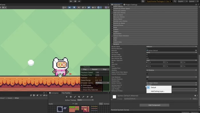
Task: Disable Texture Sheet Animation module checkbox
Action: pos(112,36)
